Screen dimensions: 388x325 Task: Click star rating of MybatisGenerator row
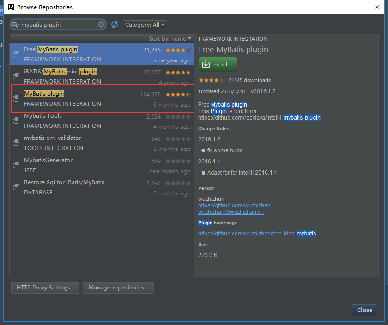click(x=178, y=161)
